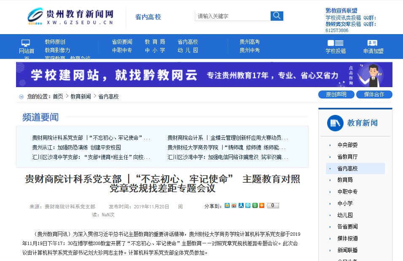Image resolution: width=403 pixels, height=261 pixels.
Task: Click the 申请加盟 ID card icon
Action: coord(372,43)
